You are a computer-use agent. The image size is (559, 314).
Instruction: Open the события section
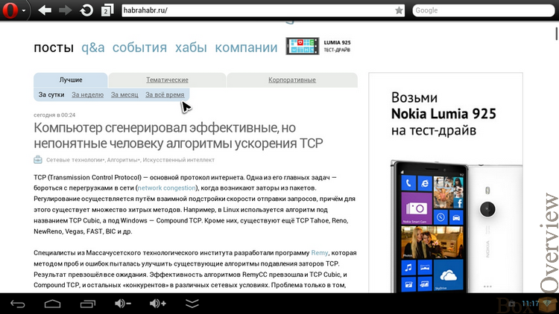140,48
